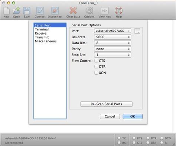This screenshot has height=146, width=176.
Task: Enable XON flow control checkbox
Action: (96, 73)
